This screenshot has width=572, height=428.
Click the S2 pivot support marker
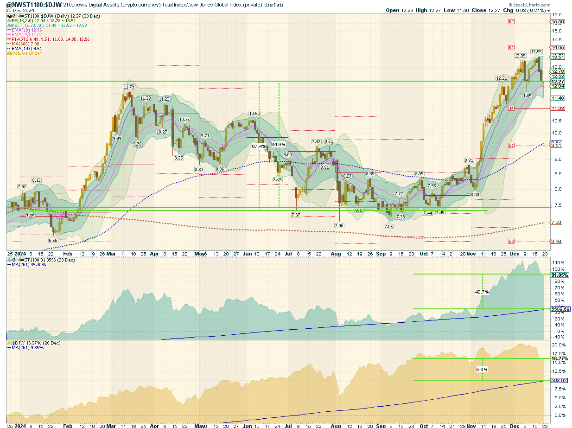click(x=511, y=241)
